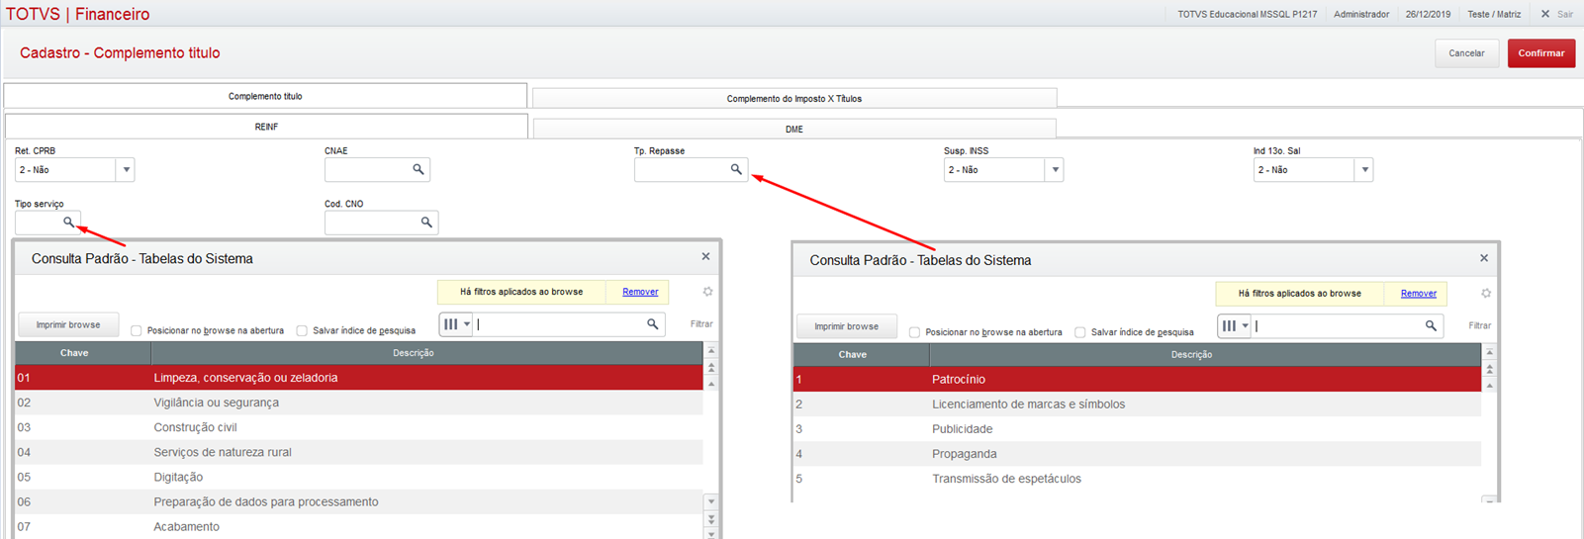Switch to the Complemento titulo tab

point(265,96)
